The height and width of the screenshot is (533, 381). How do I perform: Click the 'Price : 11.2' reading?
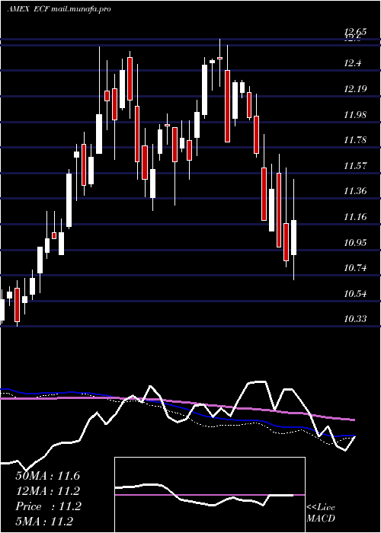48,506
